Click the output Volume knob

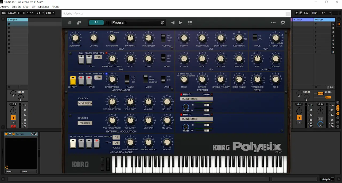click(276, 59)
